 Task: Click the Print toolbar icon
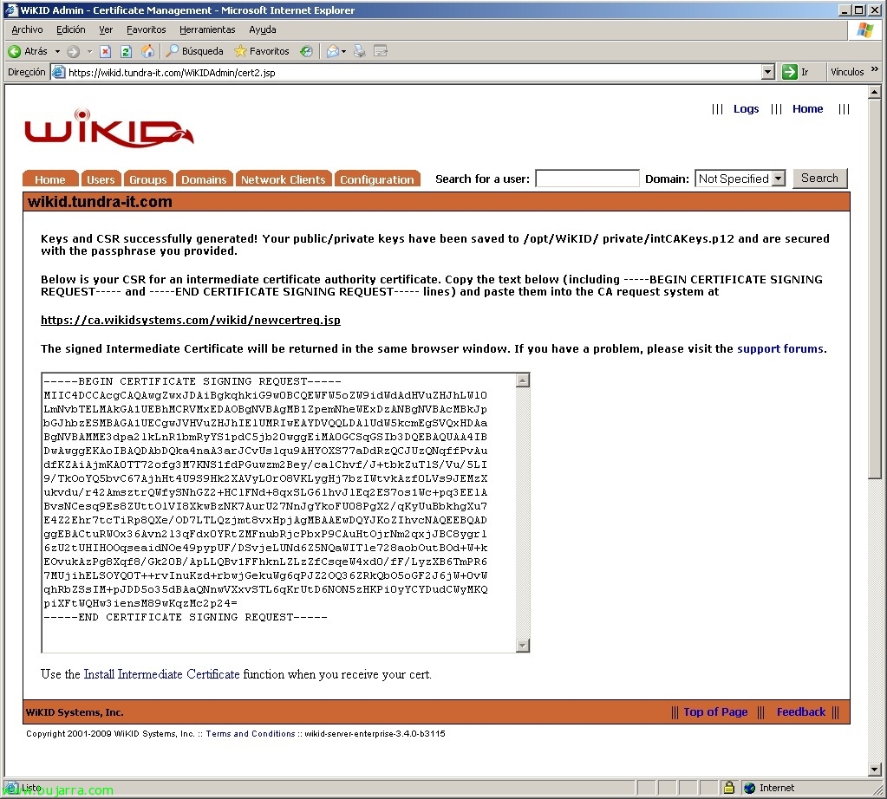359,51
